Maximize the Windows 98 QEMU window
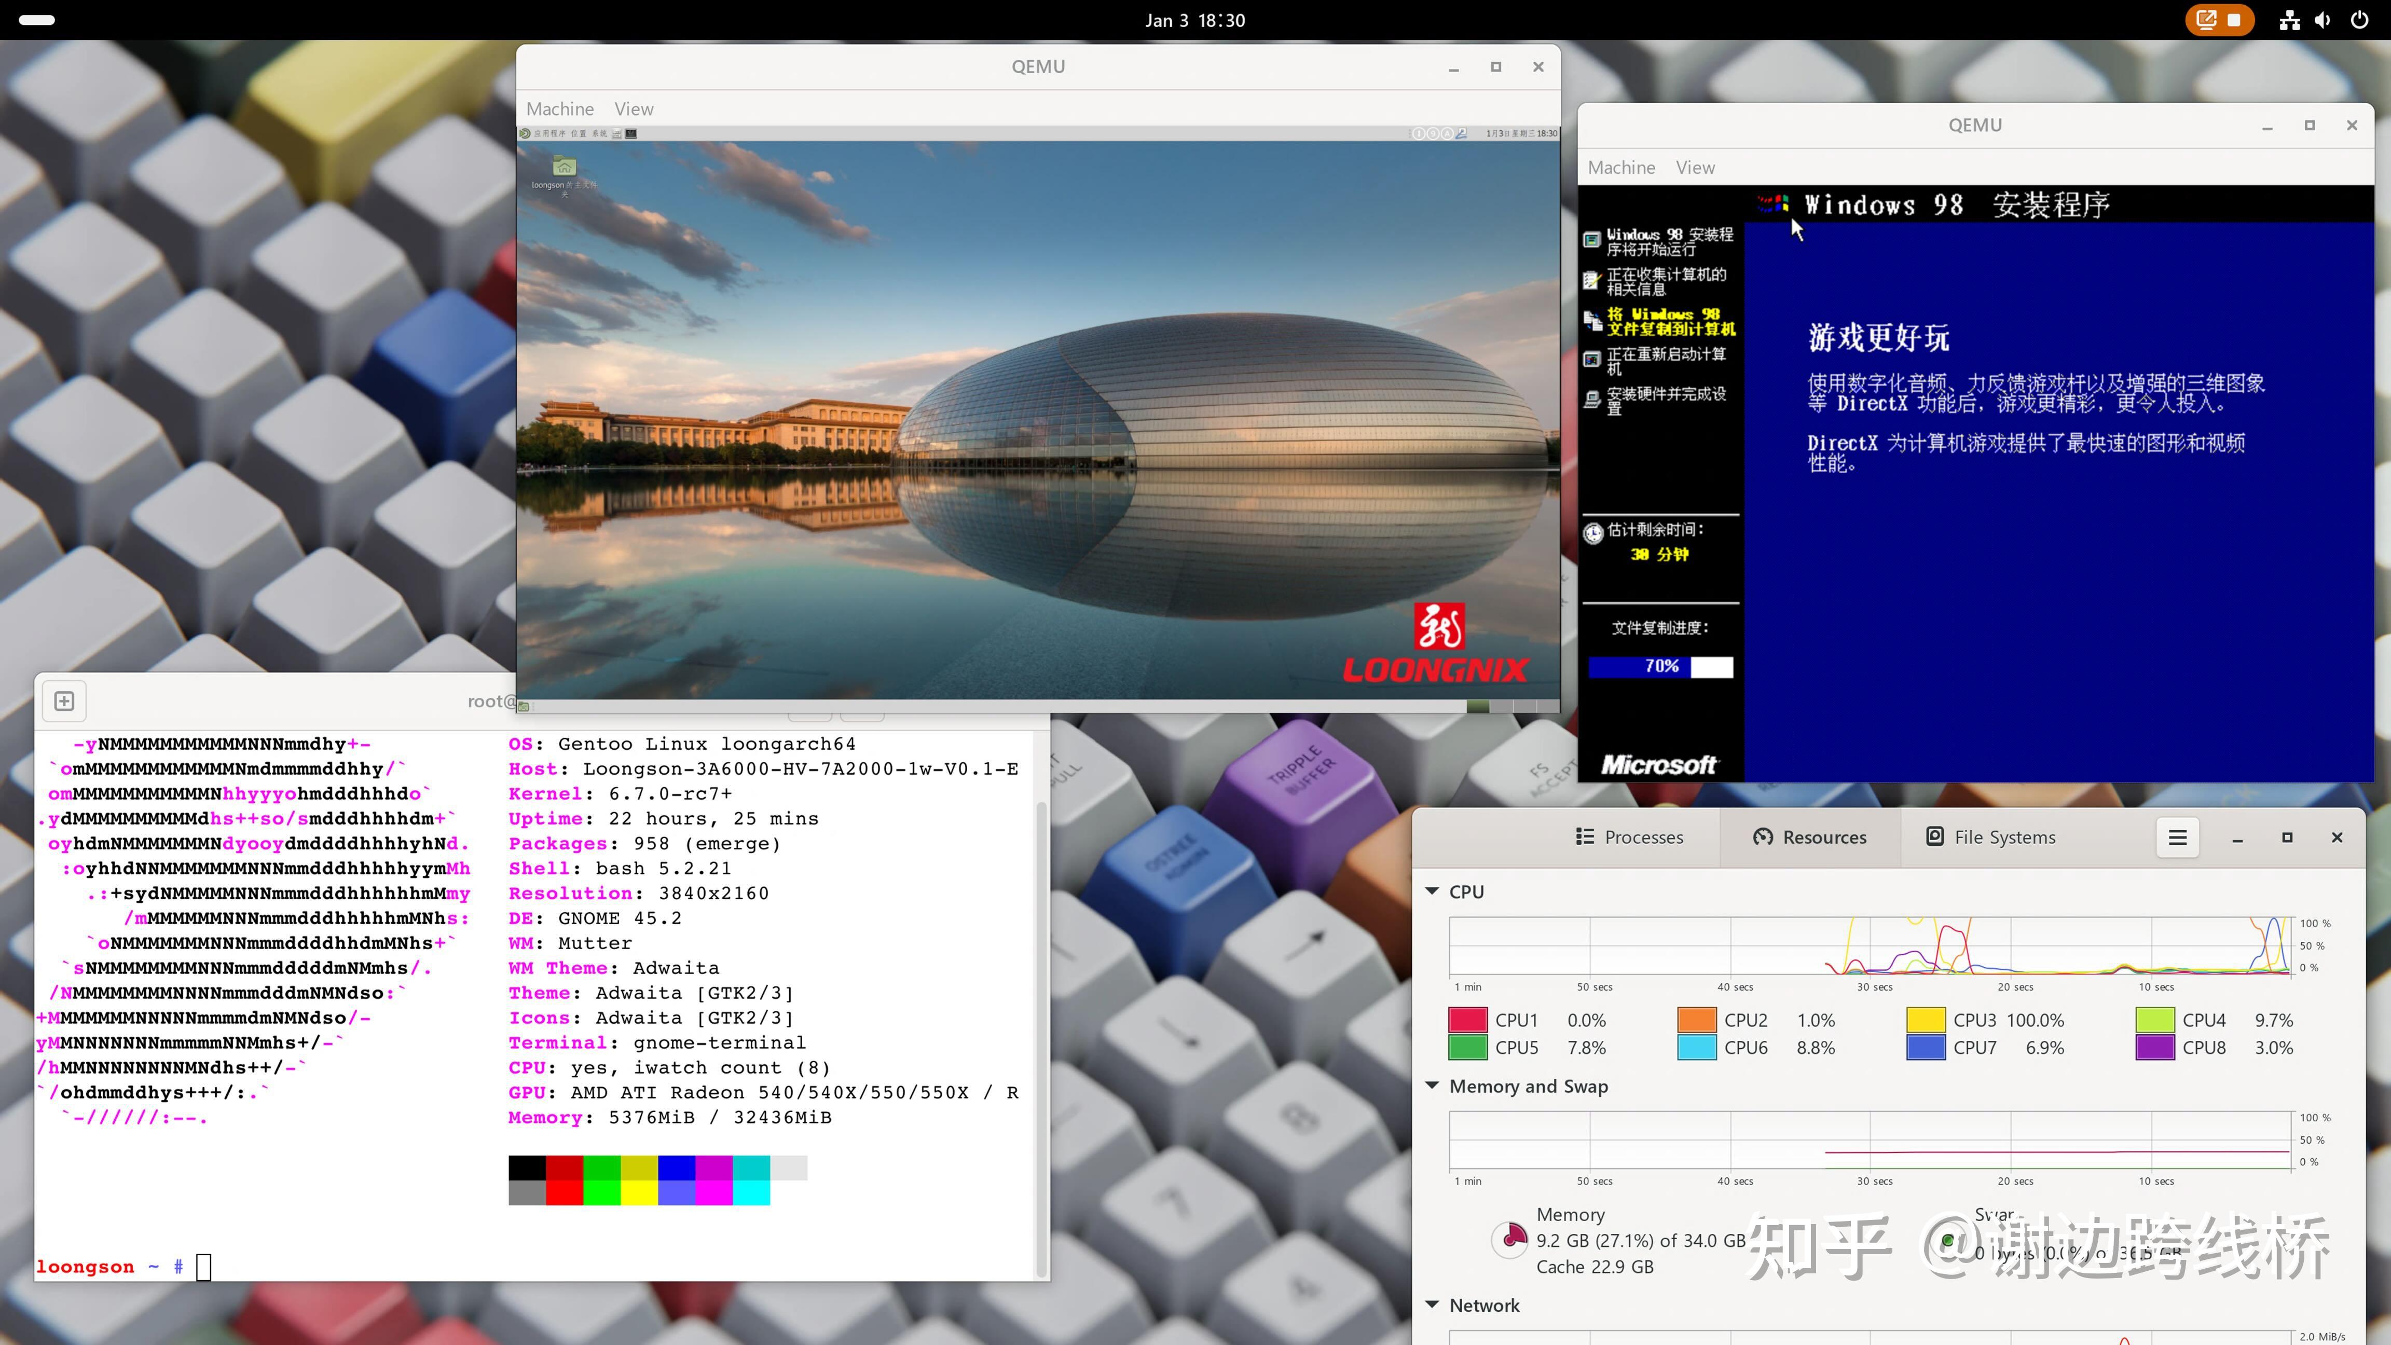The height and width of the screenshot is (1345, 2391). (2310, 125)
